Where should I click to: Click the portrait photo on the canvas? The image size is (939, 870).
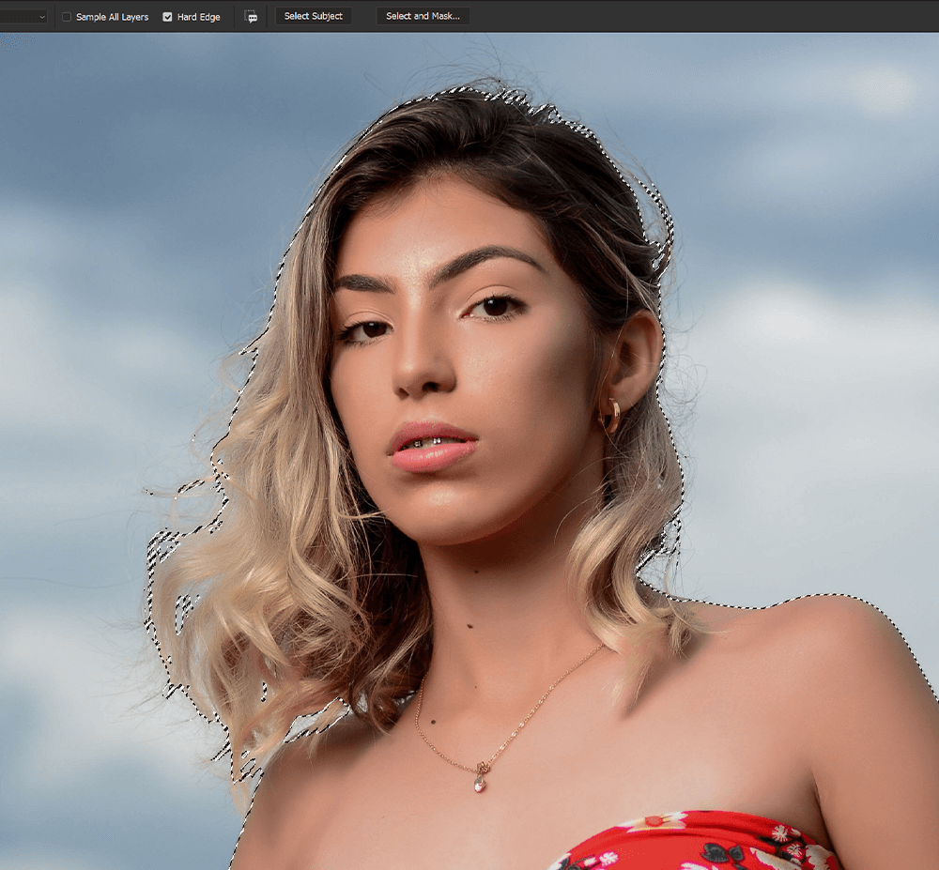[469, 451]
